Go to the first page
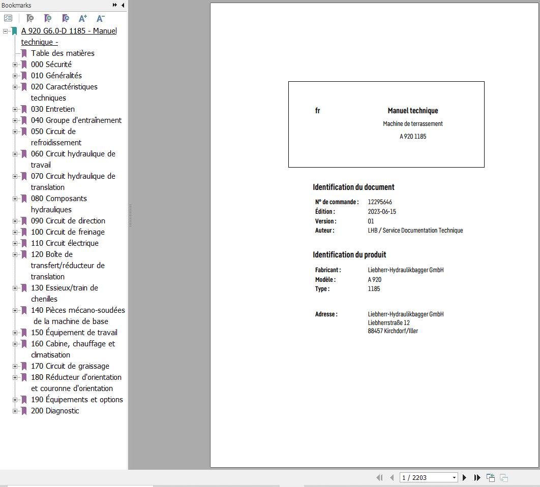The image size is (540, 487). pyautogui.click(x=379, y=477)
